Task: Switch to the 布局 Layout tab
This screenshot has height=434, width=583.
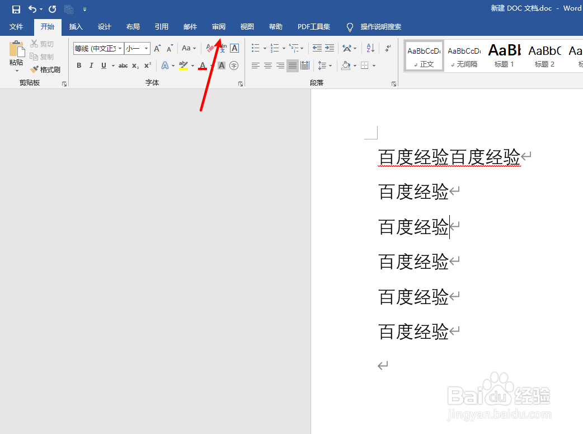Action: point(133,27)
